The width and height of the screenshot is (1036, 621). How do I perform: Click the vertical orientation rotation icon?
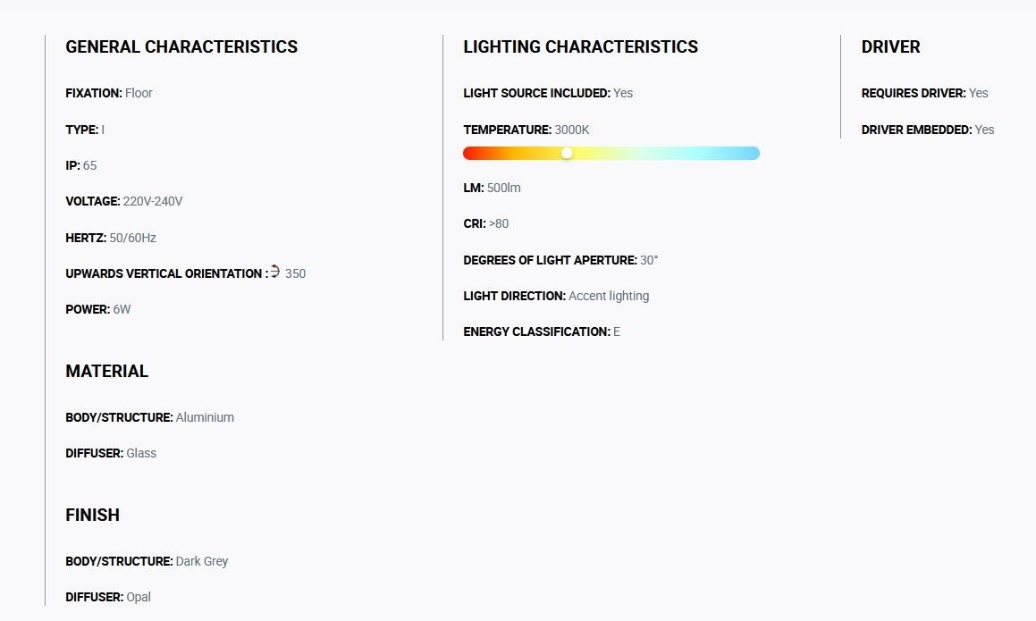coord(274,272)
